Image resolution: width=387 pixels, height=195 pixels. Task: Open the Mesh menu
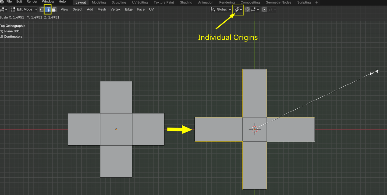pyautogui.click(x=102, y=9)
